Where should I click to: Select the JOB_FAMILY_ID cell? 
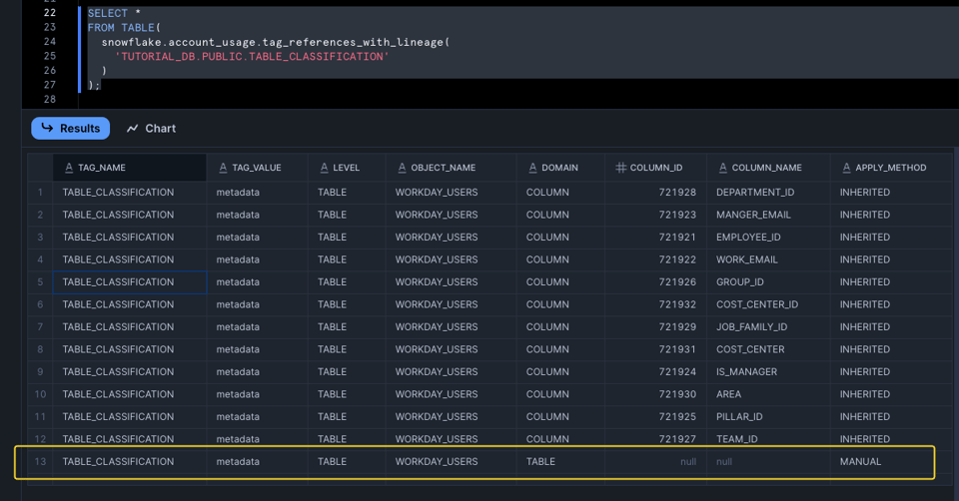768,327
